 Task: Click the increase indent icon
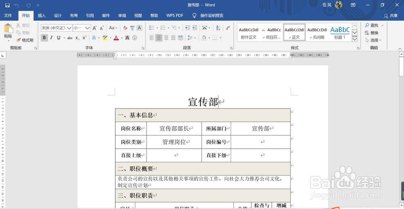click(195, 28)
